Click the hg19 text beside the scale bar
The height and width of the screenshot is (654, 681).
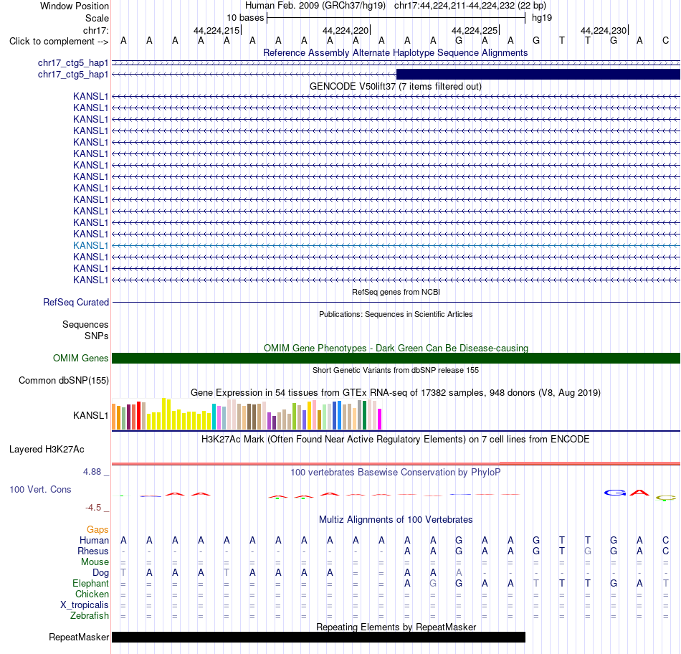542,18
